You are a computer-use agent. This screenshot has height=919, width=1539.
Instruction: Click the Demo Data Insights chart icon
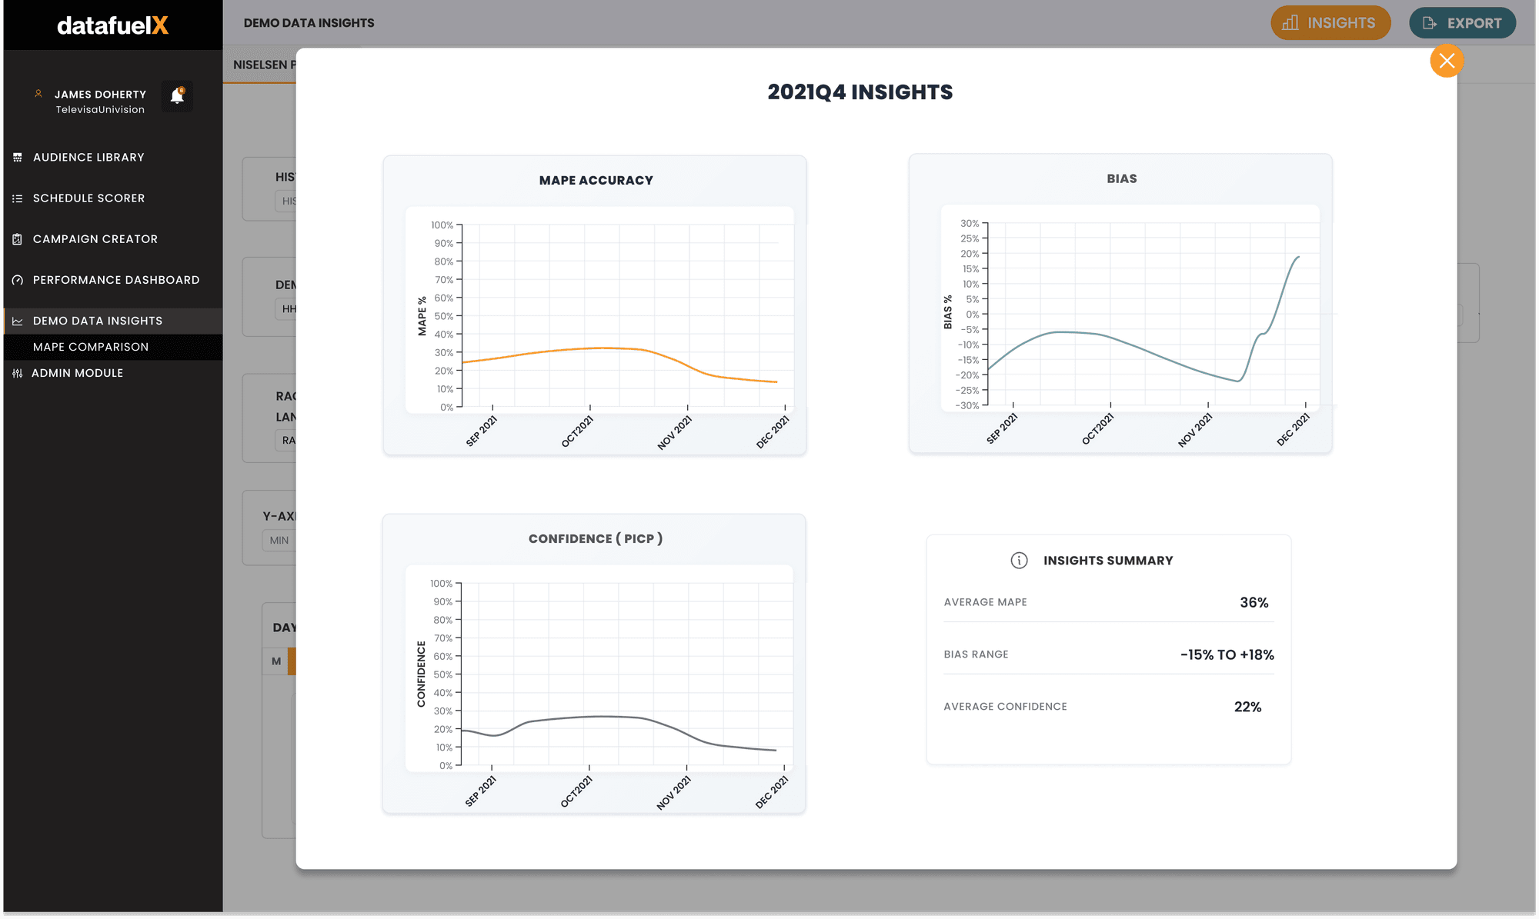tap(18, 321)
